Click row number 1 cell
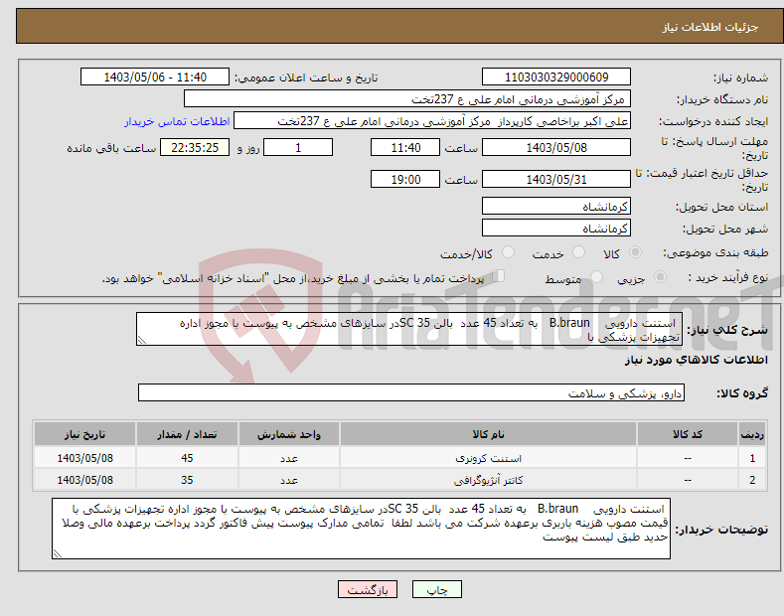The width and height of the screenshot is (784, 616). (752, 458)
